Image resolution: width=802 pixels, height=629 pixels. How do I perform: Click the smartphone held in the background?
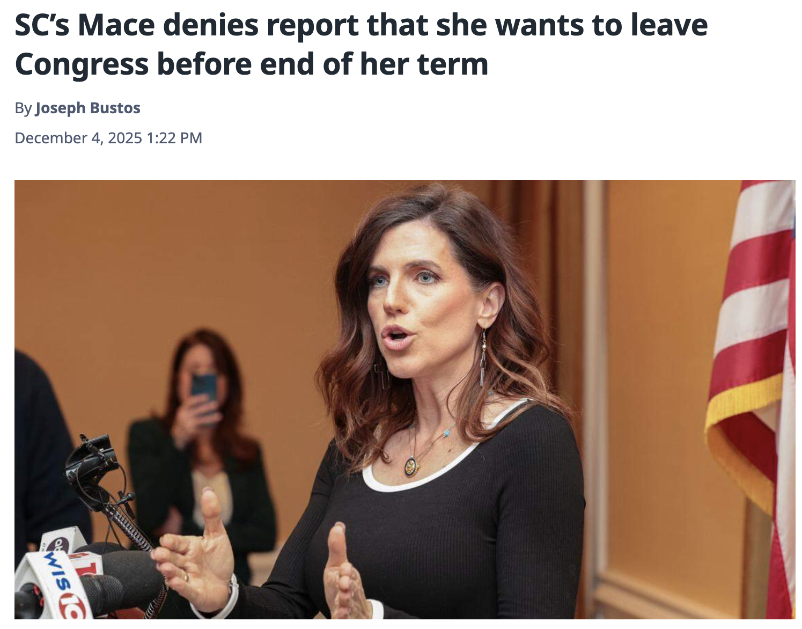click(x=204, y=387)
